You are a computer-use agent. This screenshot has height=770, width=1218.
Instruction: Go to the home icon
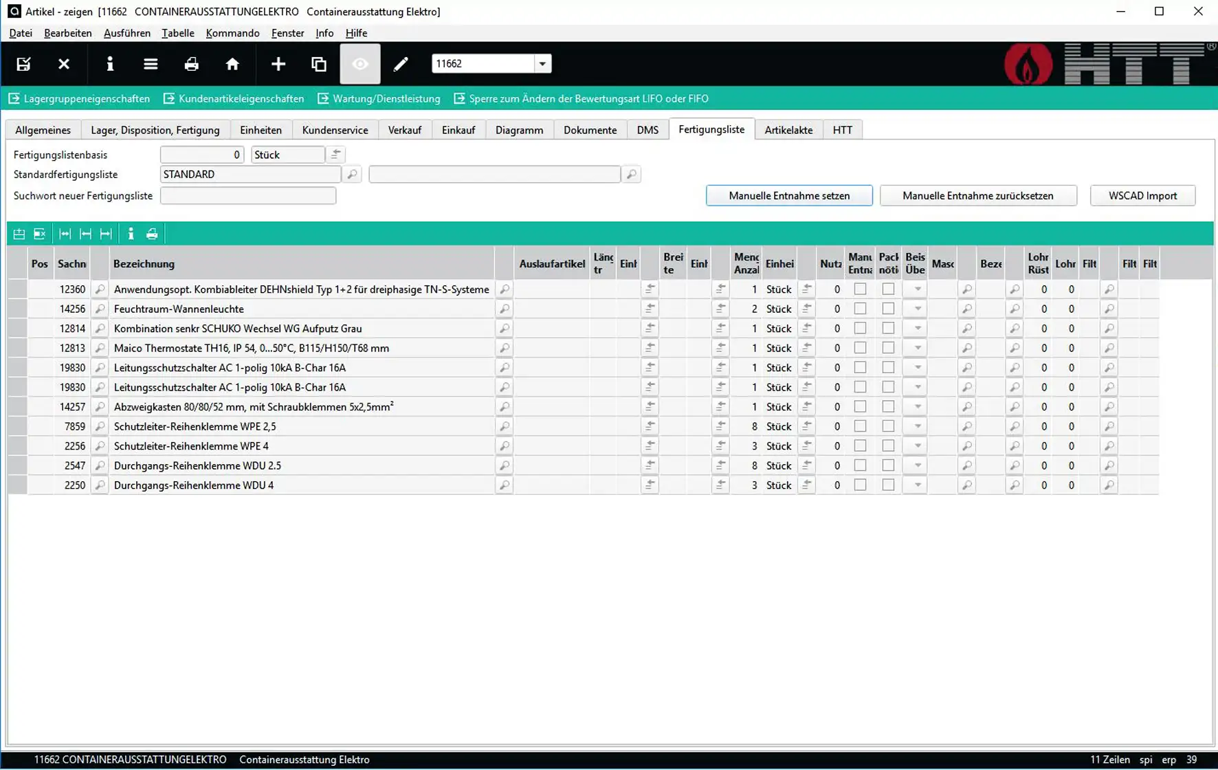[x=232, y=64]
